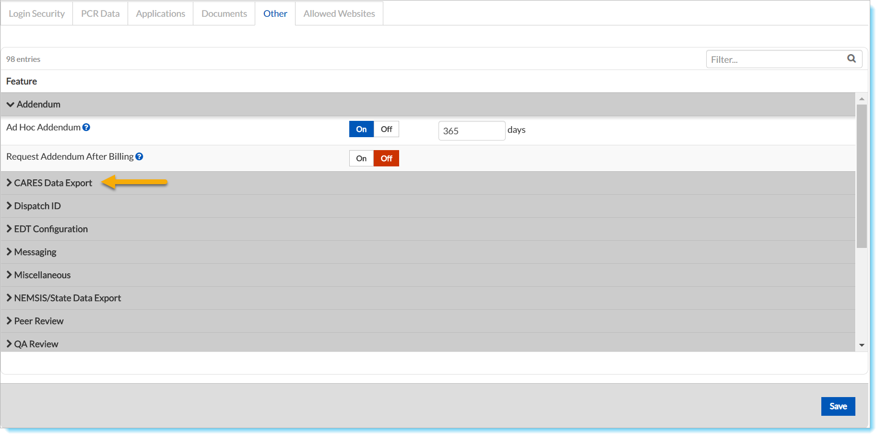The image size is (876, 434).
Task: Expand the Messaging section
Action: click(x=428, y=252)
